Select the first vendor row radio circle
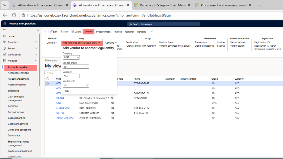Image resolution: width=283 pixels, height=159 pixels. (48, 83)
